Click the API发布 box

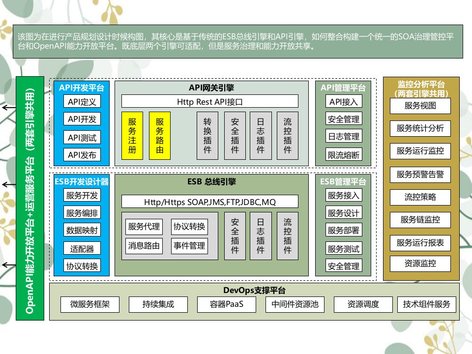pos(82,155)
